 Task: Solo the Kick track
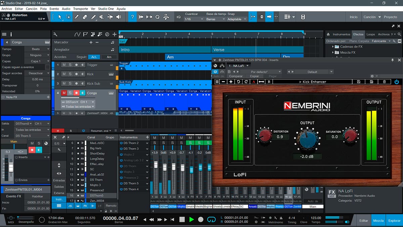click(70, 74)
